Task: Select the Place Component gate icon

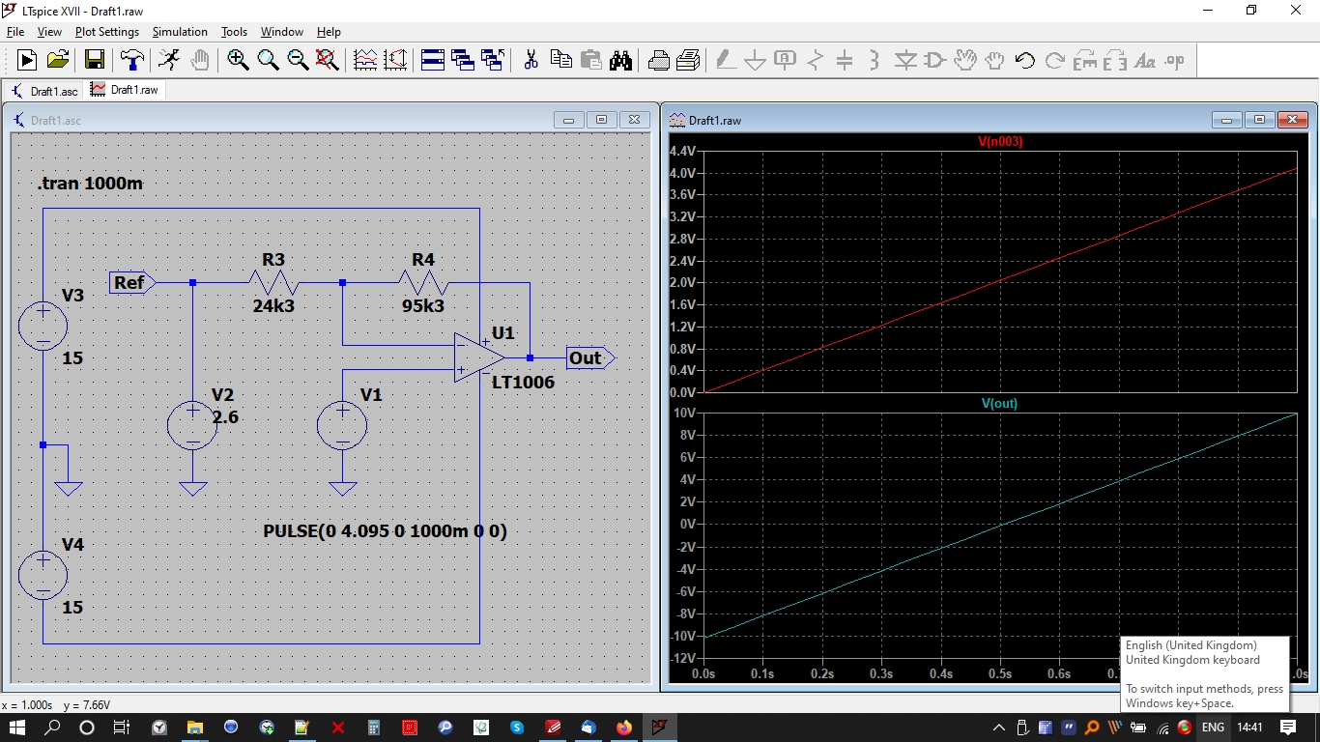Action: click(934, 60)
